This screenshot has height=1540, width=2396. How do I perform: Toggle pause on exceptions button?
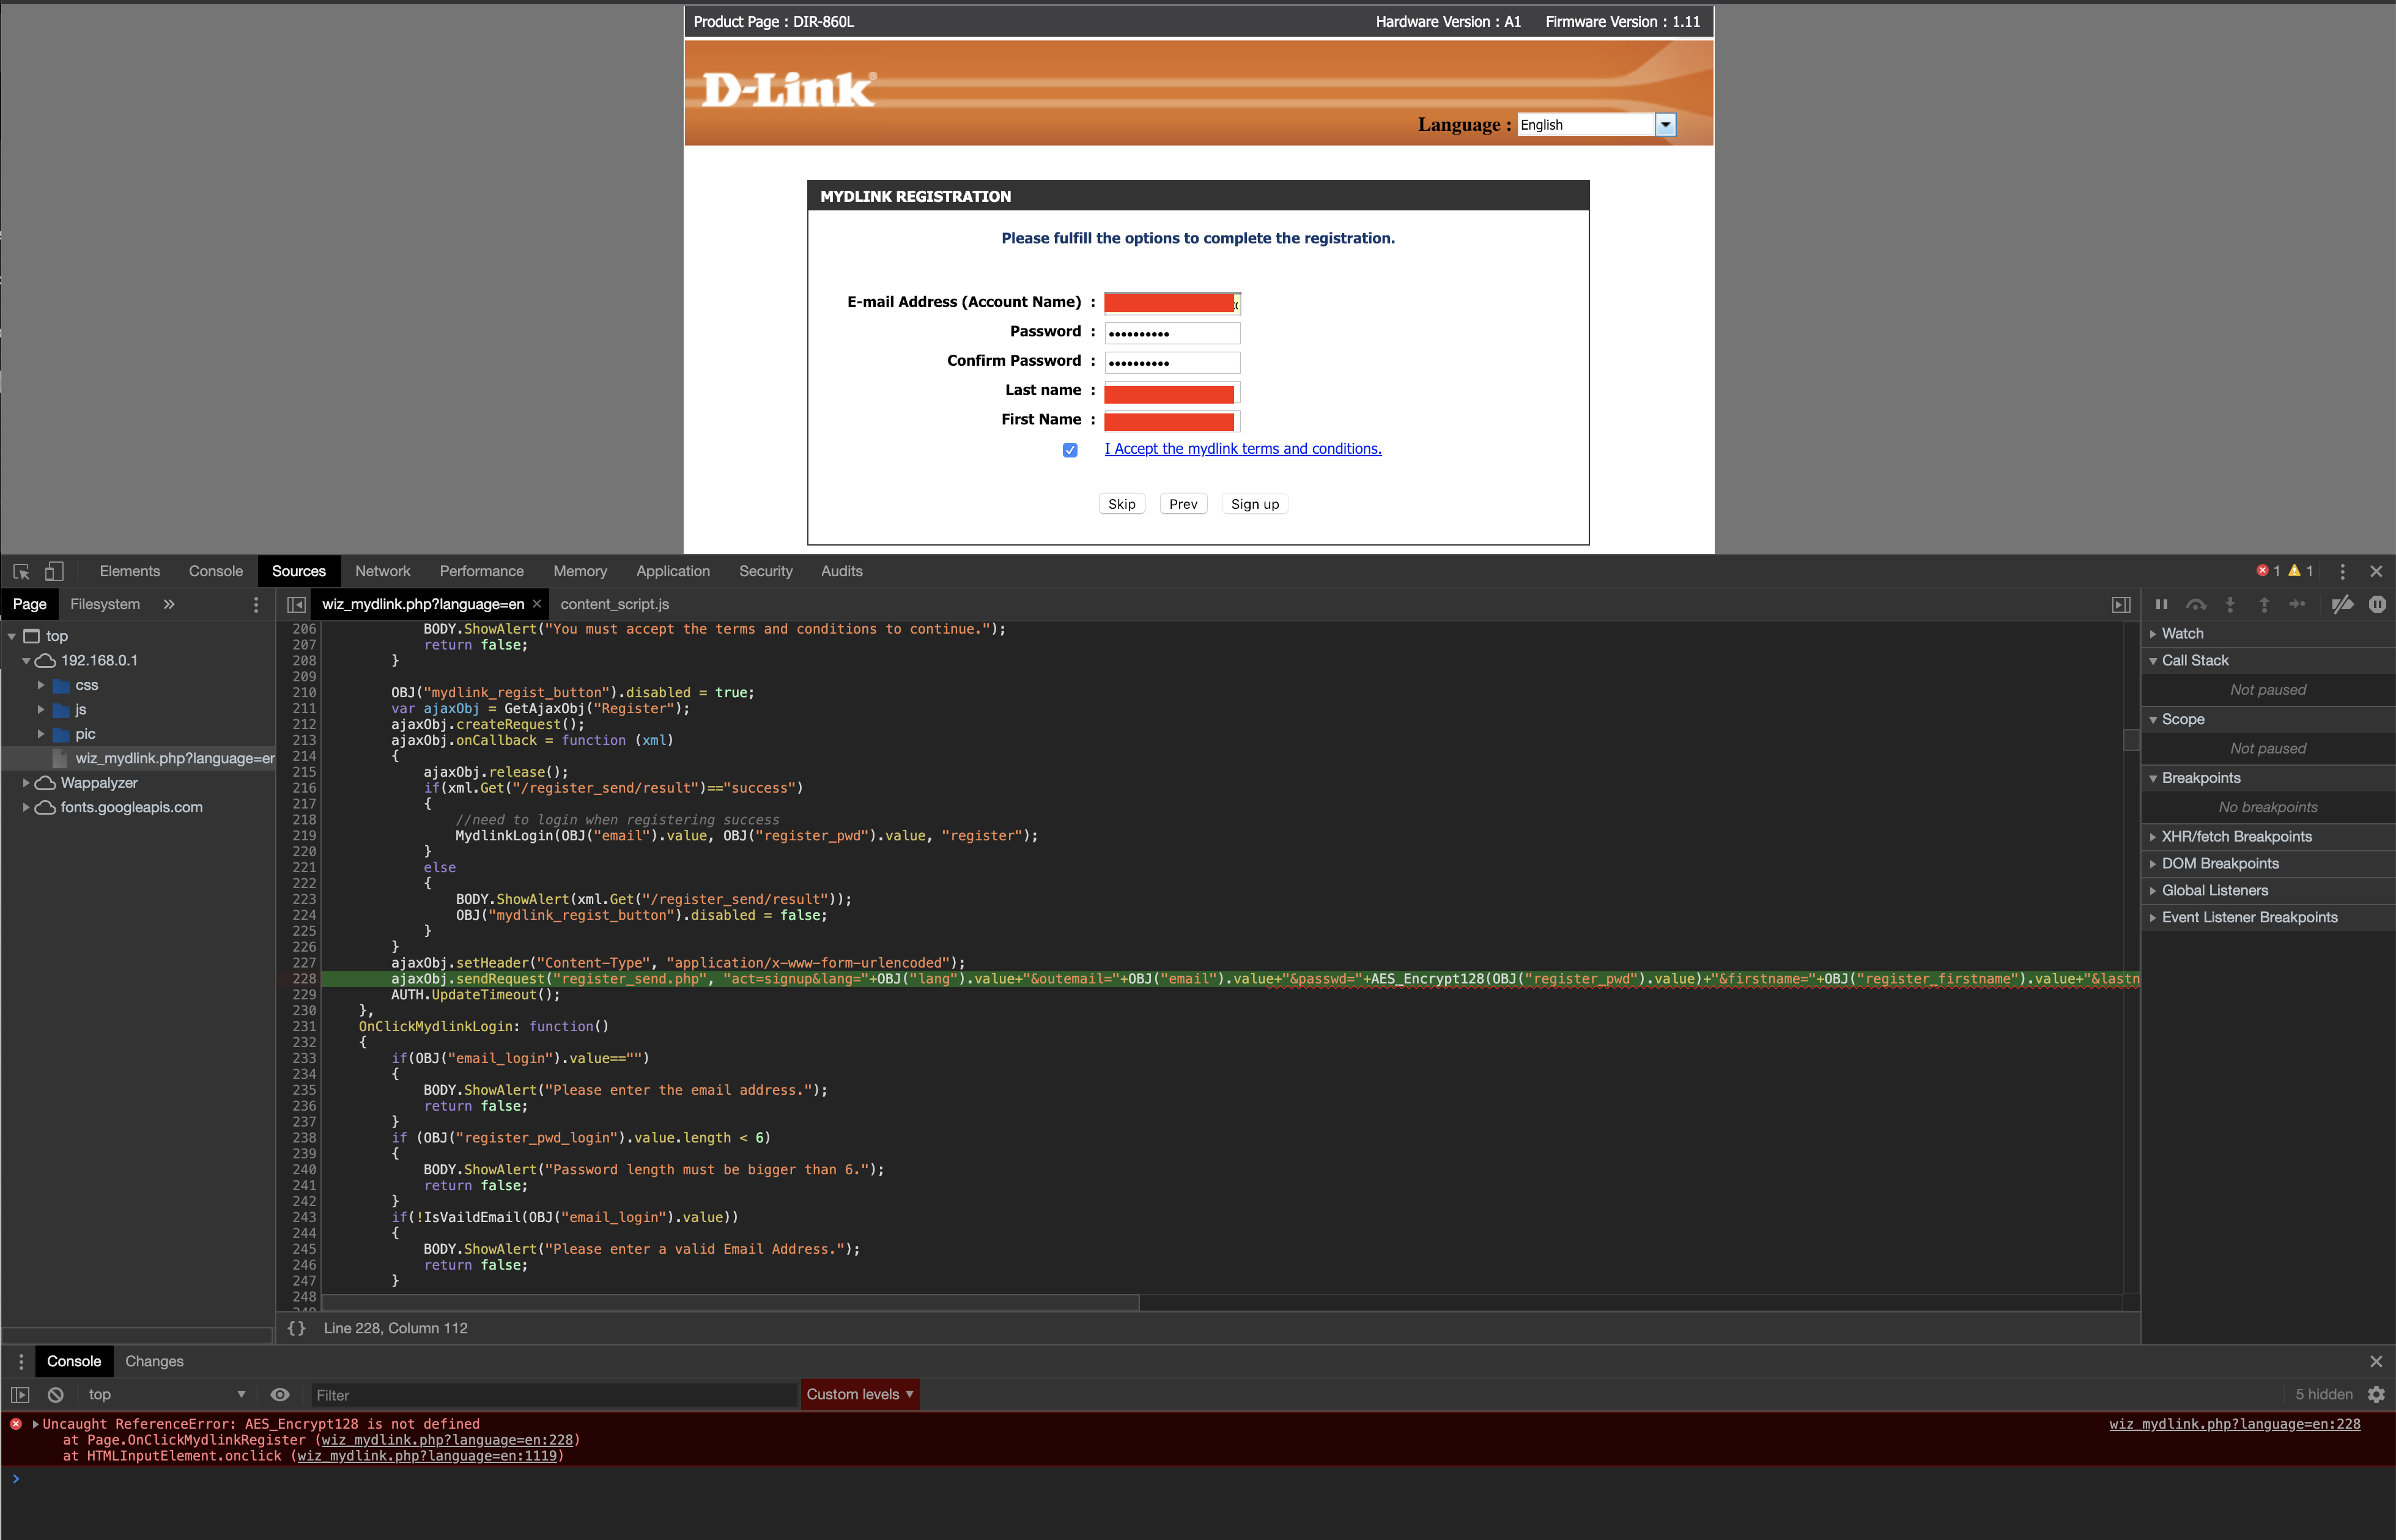[2377, 604]
